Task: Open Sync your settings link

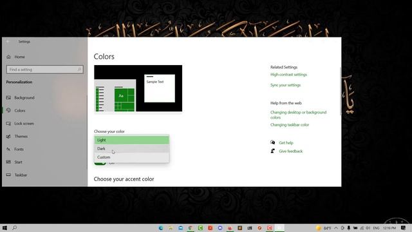Action: 285,85
